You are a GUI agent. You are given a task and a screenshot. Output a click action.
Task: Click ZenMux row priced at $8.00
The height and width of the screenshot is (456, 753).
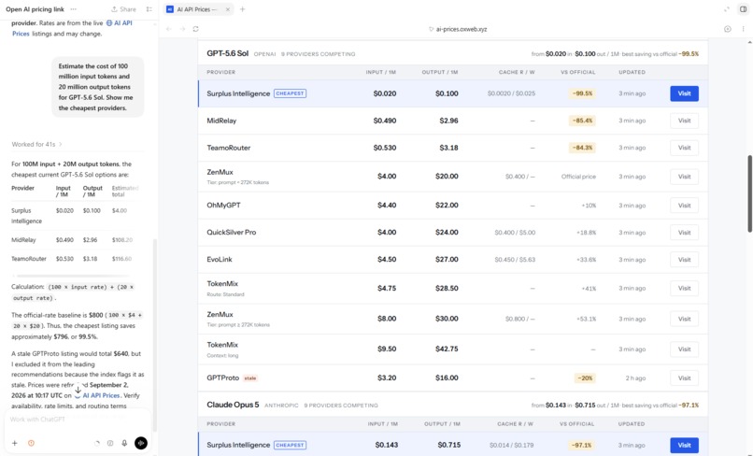click(453, 319)
